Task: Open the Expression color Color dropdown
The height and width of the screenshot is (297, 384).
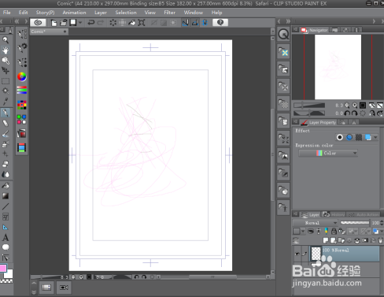Action: (x=328, y=153)
